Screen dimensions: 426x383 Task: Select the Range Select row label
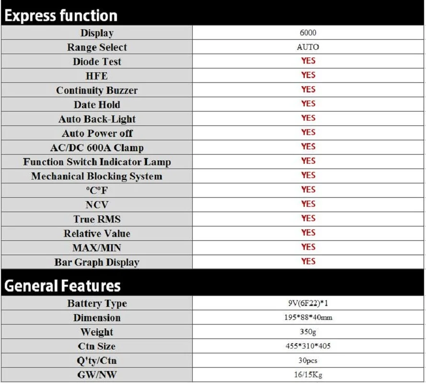97,47
